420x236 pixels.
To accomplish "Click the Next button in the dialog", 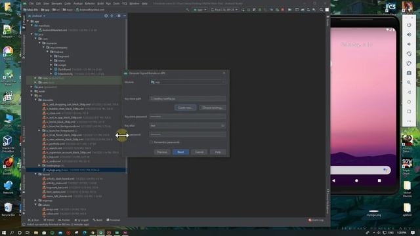I will (x=181, y=152).
